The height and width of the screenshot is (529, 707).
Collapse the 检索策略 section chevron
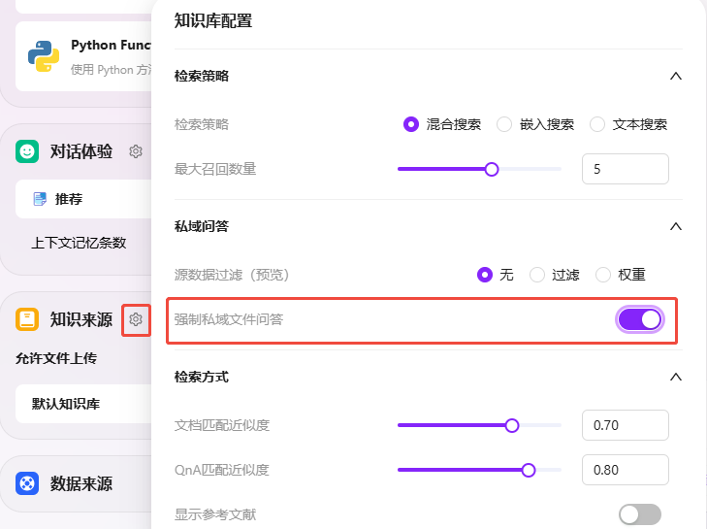click(675, 76)
